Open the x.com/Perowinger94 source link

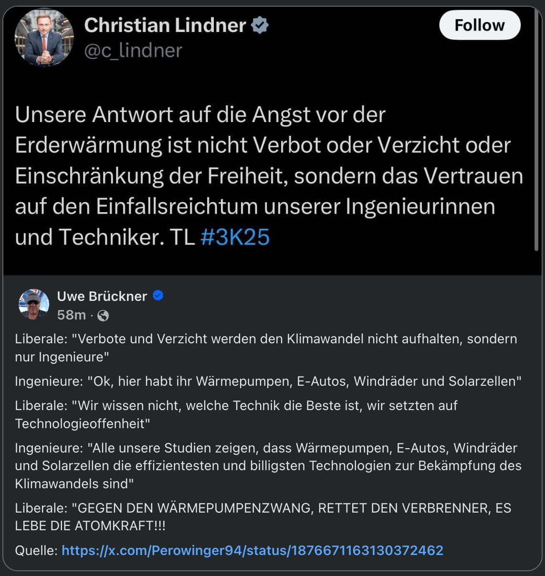point(252,550)
